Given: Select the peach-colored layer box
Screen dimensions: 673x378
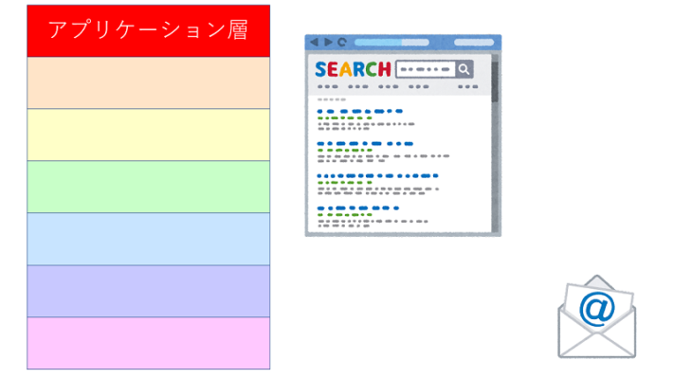Looking at the screenshot, I should tap(149, 82).
